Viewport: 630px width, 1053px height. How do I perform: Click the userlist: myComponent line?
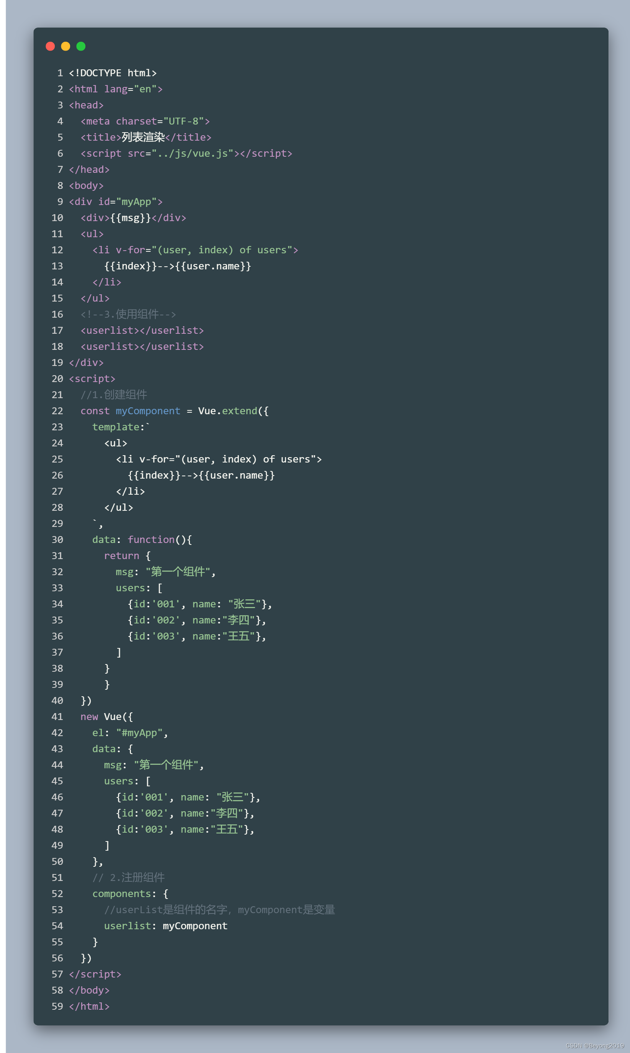(x=166, y=927)
